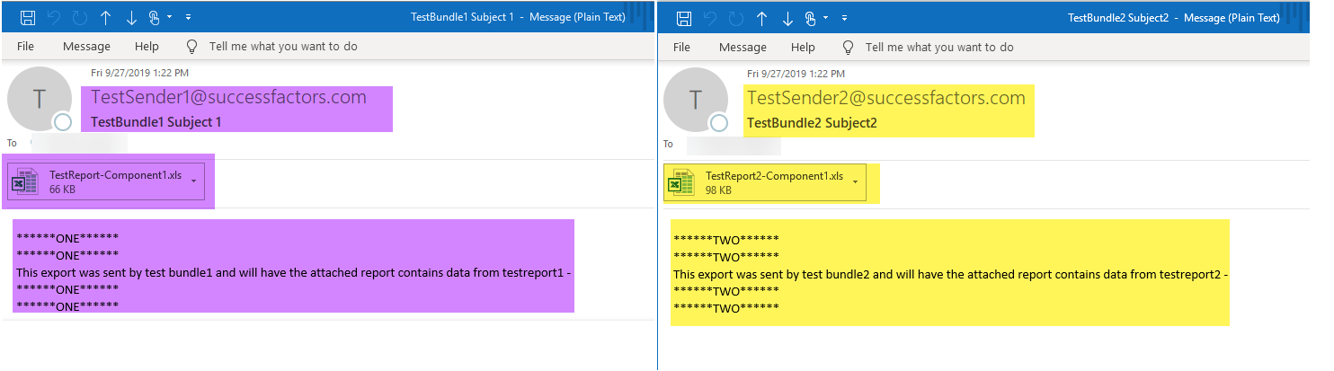Click TestSender1 avatar circle
The width and height of the screenshot is (1334, 371).
(x=40, y=99)
